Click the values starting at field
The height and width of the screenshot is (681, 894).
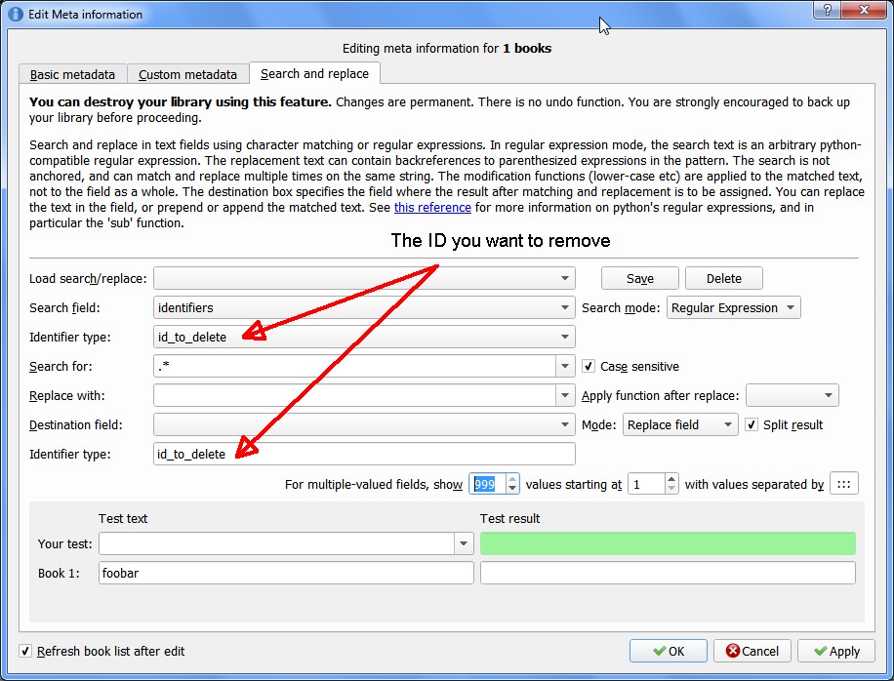[x=646, y=484]
